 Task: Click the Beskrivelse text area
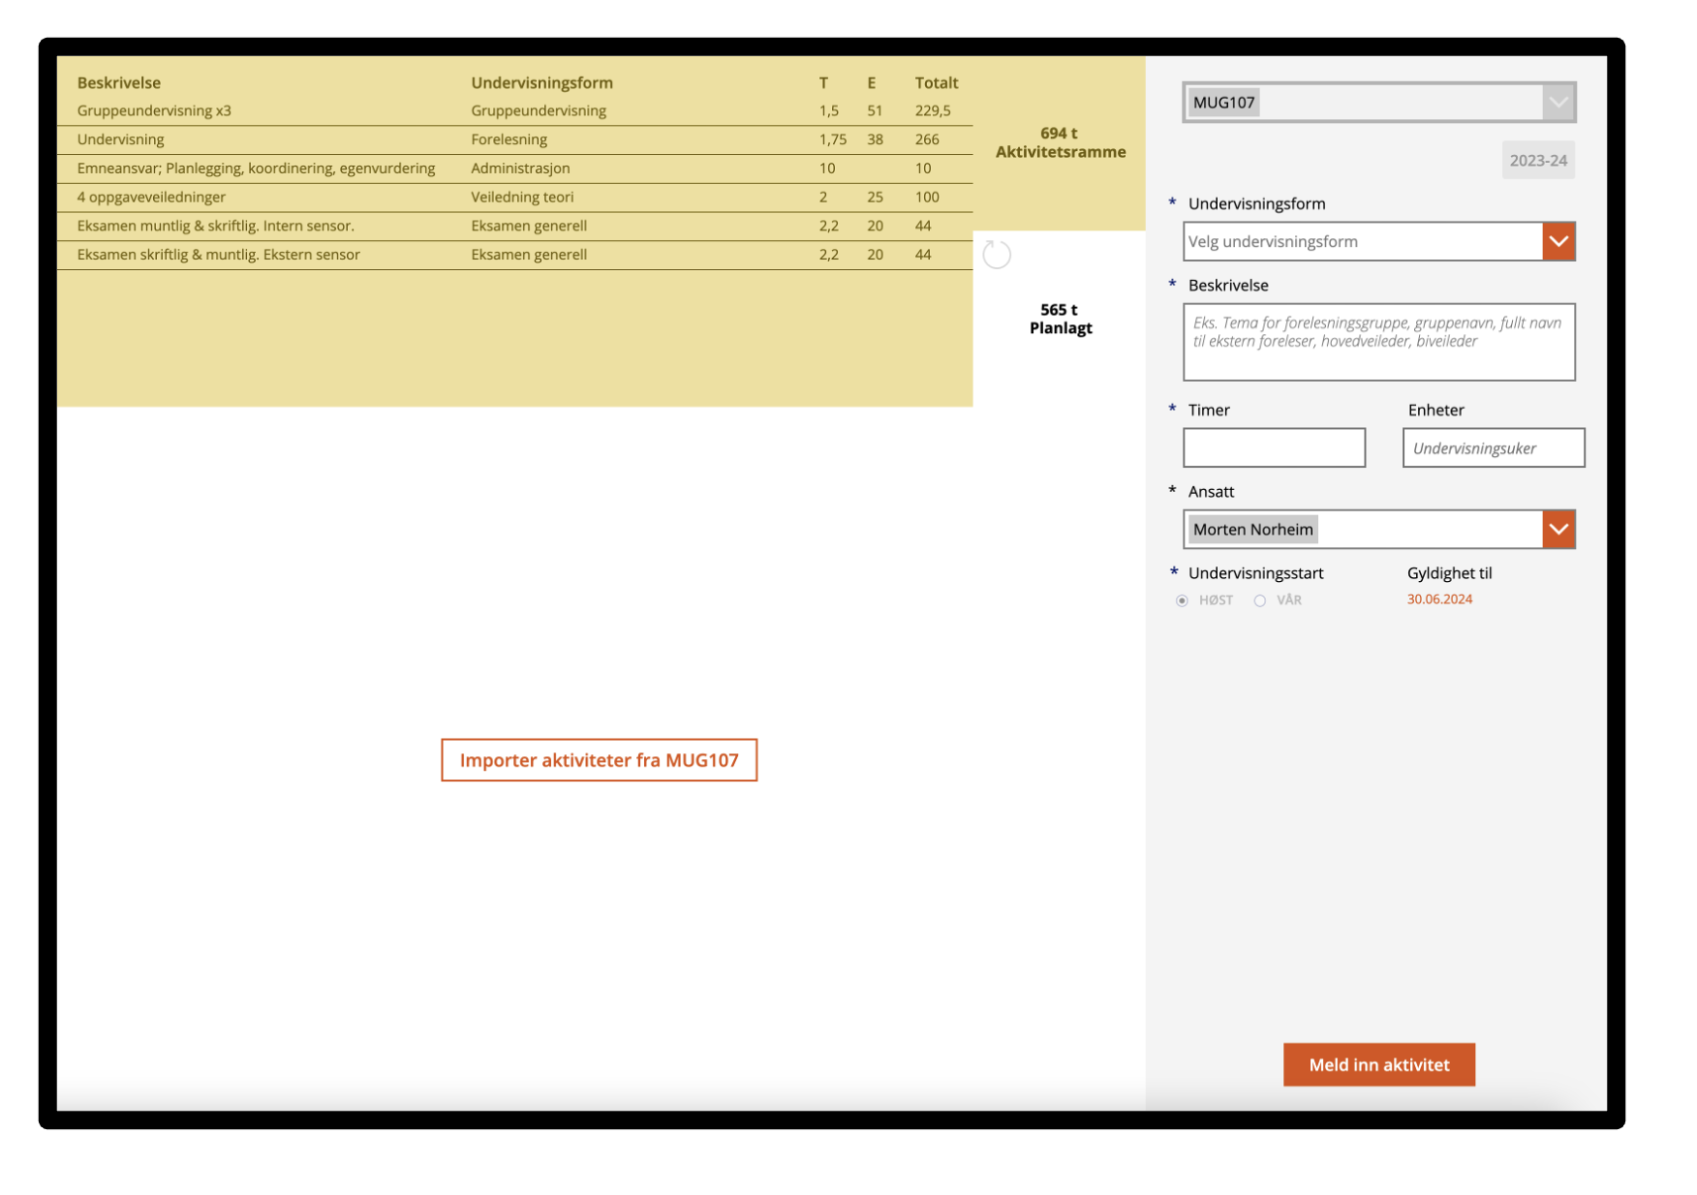tap(1378, 342)
